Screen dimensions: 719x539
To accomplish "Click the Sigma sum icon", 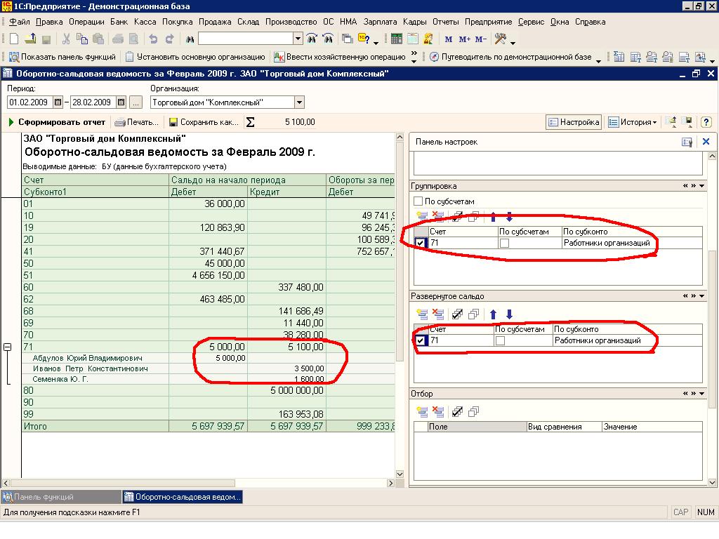I will pyautogui.click(x=251, y=122).
